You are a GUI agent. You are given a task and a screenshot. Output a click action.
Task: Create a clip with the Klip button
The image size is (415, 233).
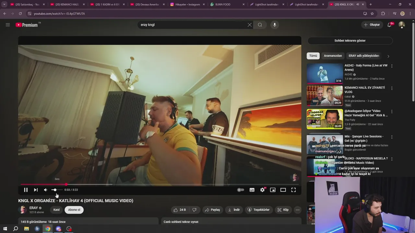[x=283, y=210]
